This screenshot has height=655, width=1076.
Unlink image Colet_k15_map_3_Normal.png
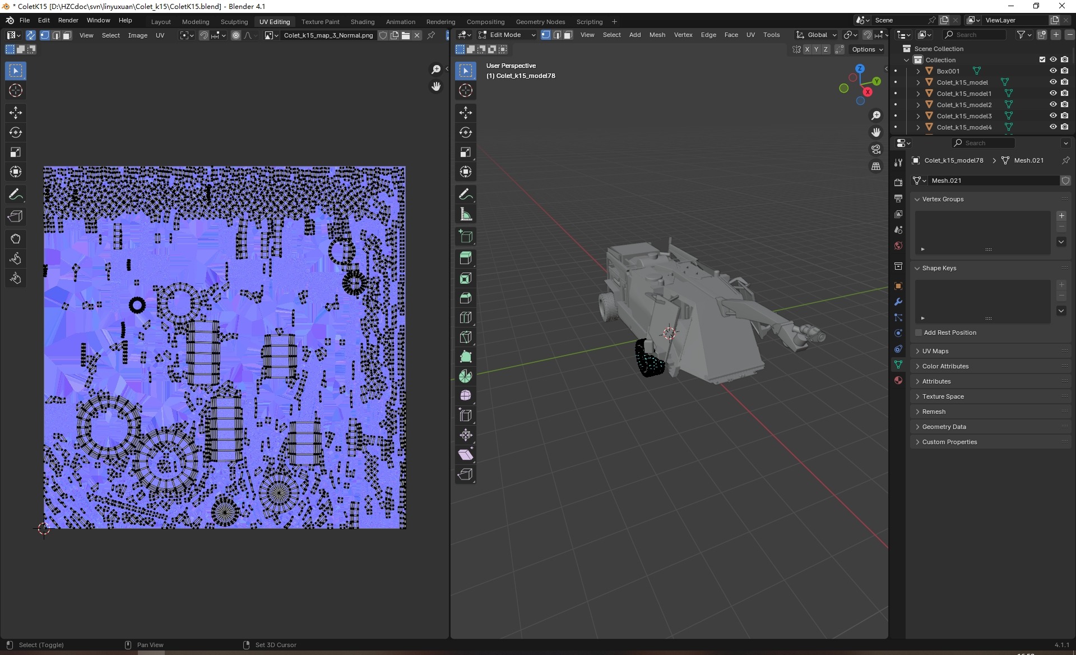pos(417,35)
